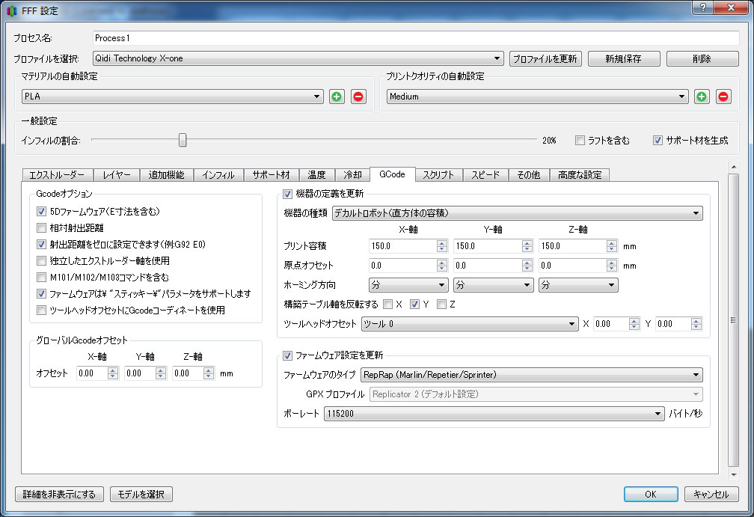The width and height of the screenshot is (754, 517).
Task: Click the プロファイルを更新 button
Action: tap(545, 58)
